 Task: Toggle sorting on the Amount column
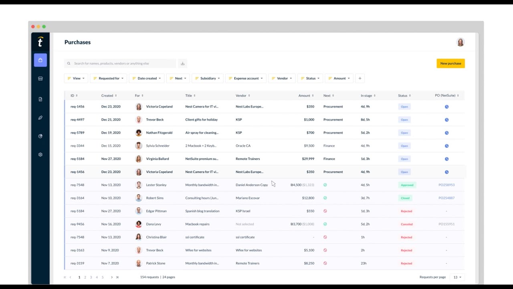pyautogui.click(x=305, y=96)
